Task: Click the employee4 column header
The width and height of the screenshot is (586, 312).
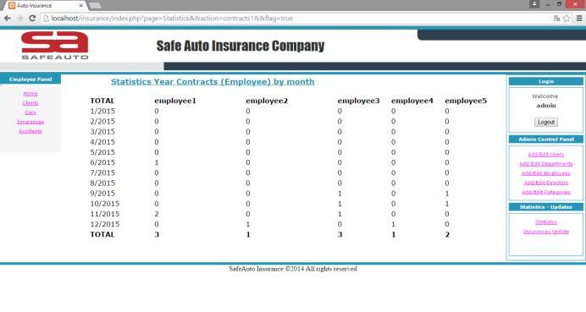Action: point(412,101)
